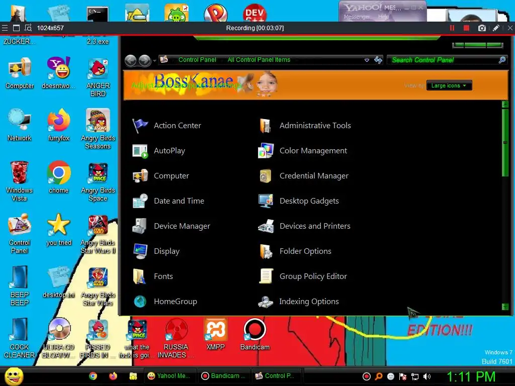515x386 pixels.
Task: Activate the Bandicam pencil drawing tool
Action: [496, 28]
